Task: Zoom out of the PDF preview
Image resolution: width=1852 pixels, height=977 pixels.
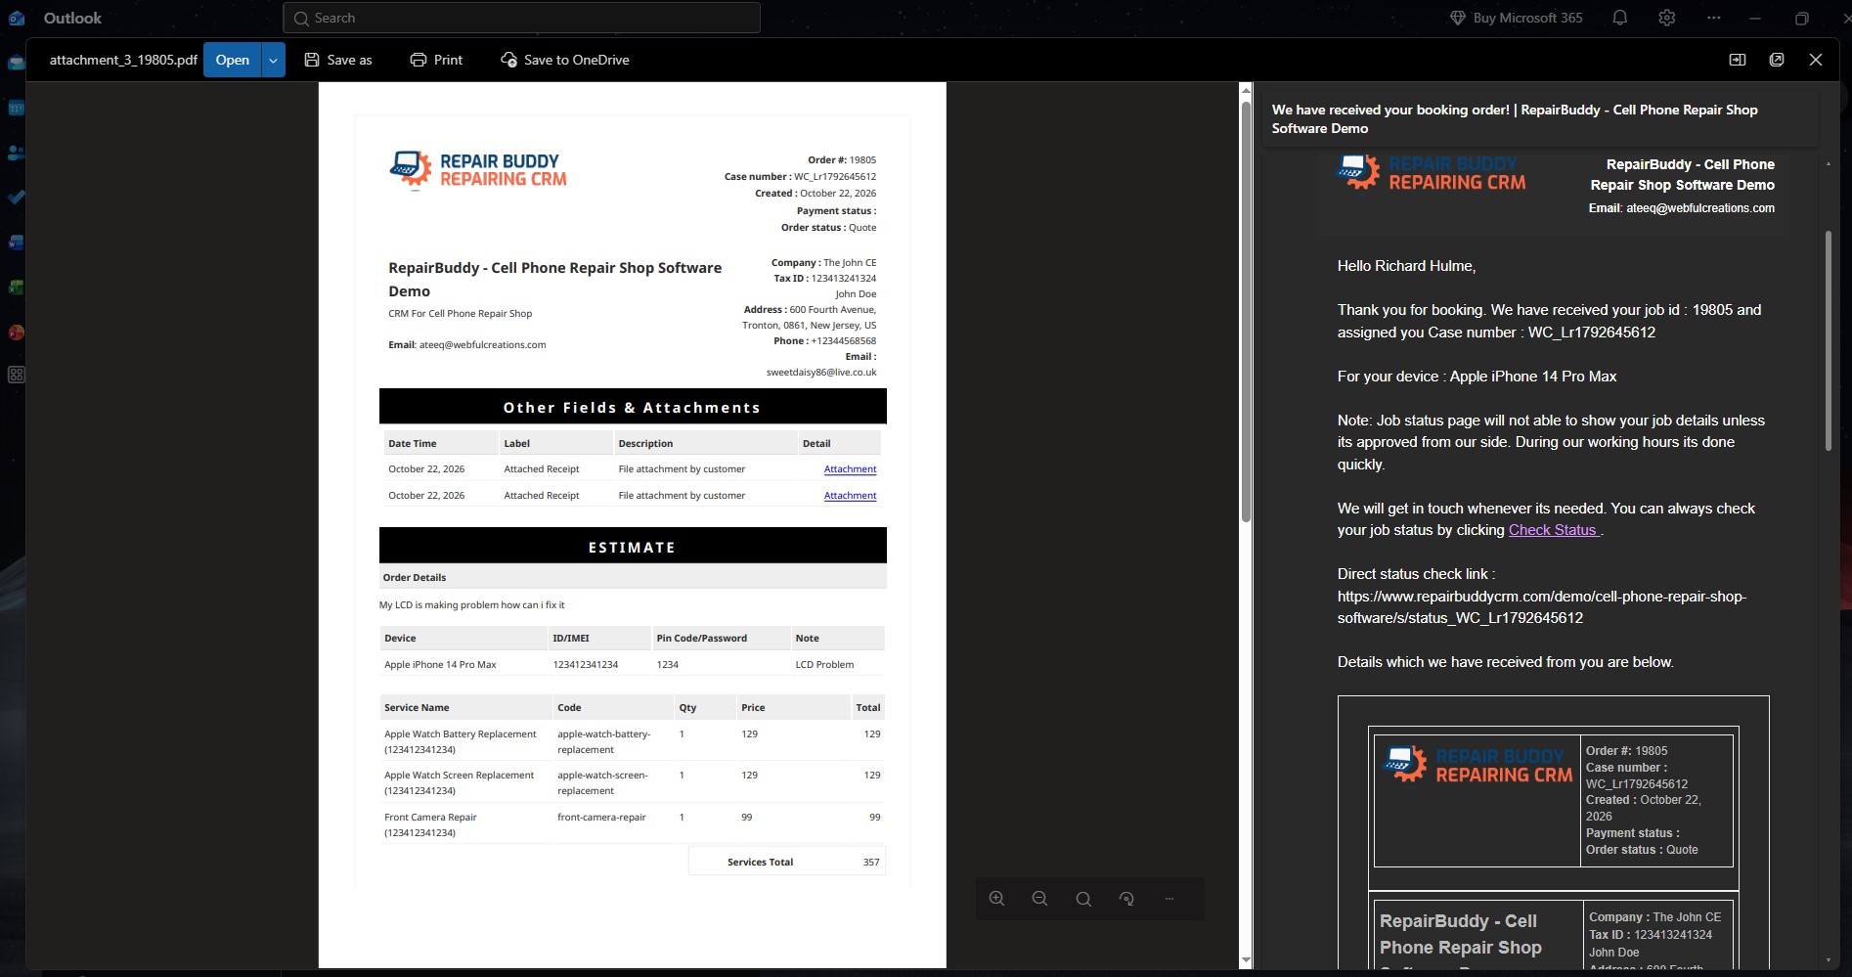Action: click(x=1039, y=899)
